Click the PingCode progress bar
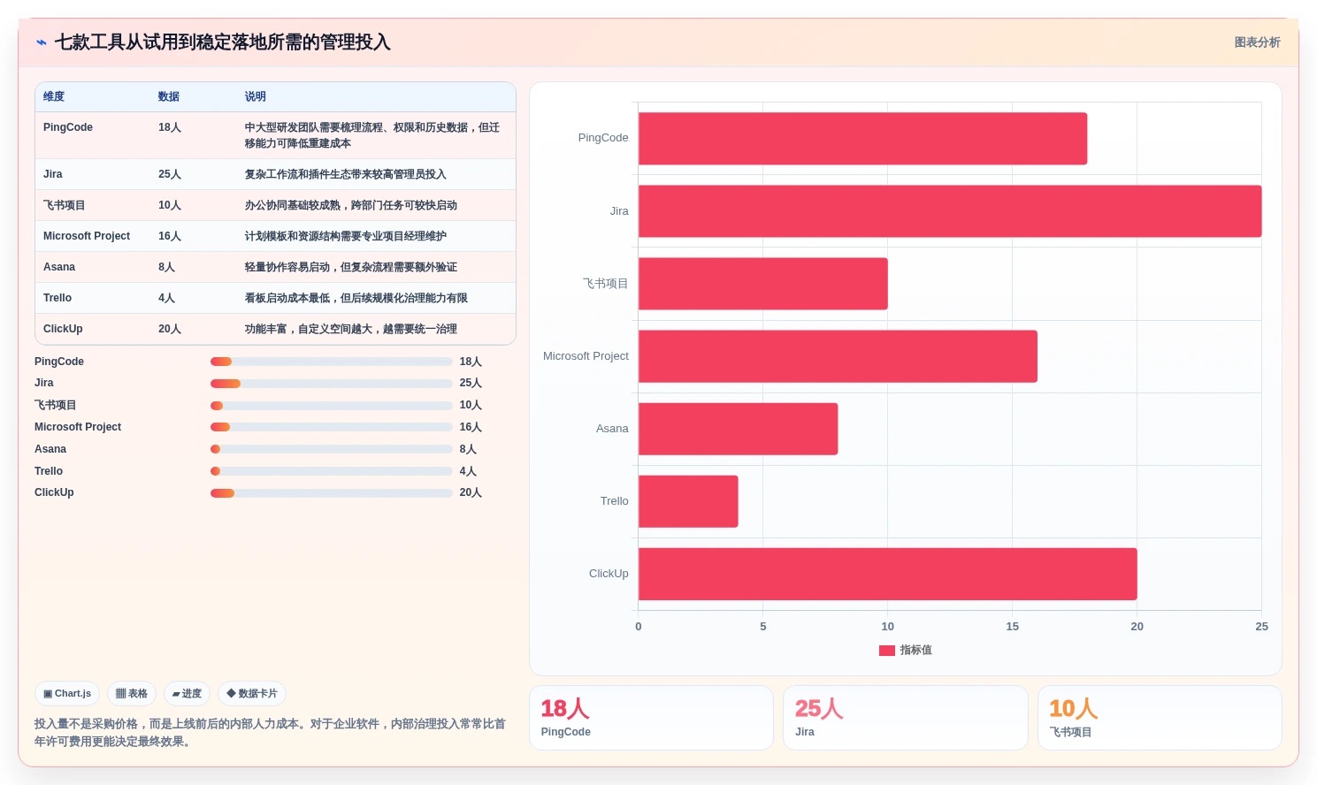 click(332, 362)
